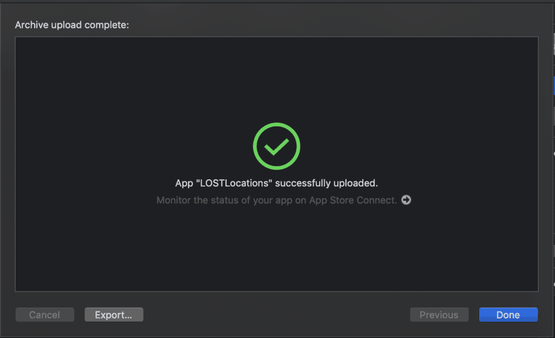The image size is (555, 338).
Task: Click the green success checkmark icon
Action: 276,146
